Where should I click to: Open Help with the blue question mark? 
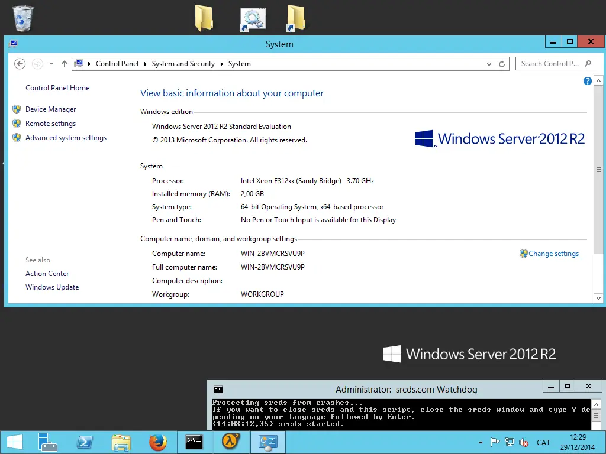point(588,81)
